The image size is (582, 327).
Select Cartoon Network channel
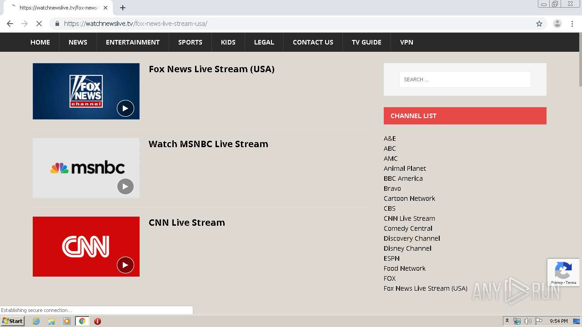(x=409, y=198)
